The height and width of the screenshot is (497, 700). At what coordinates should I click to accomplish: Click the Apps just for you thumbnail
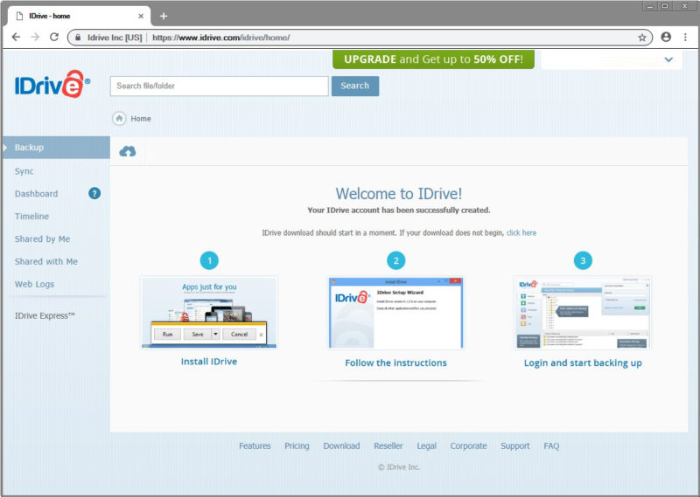click(x=209, y=313)
